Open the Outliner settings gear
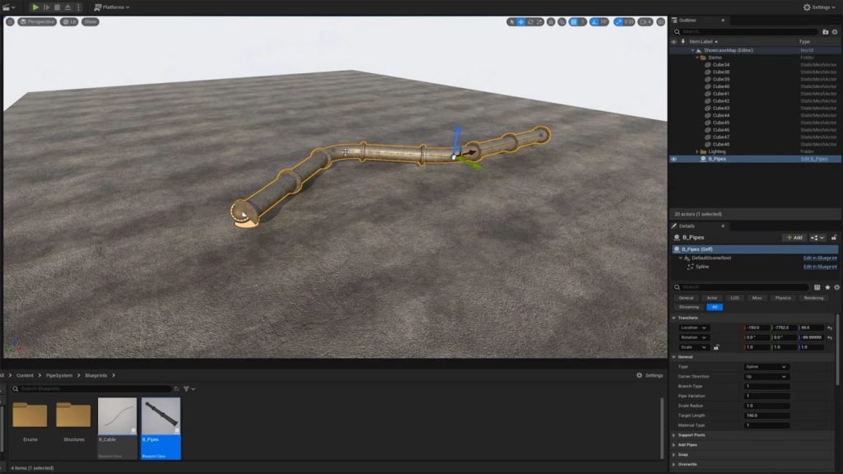843x474 pixels. (835, 31)
